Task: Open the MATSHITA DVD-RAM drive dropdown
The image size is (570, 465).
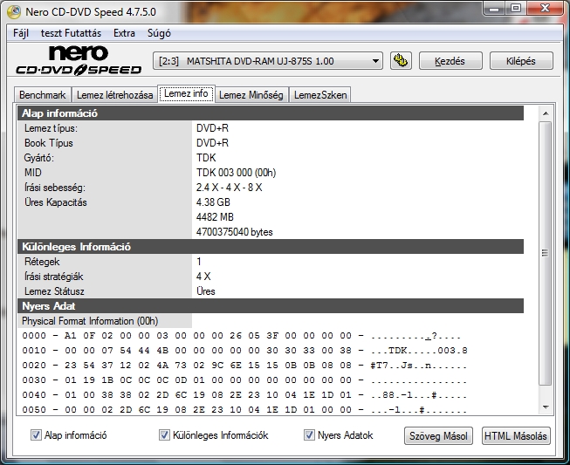Action: pos(268,61)
